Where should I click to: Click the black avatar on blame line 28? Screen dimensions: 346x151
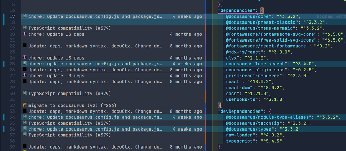click(25, 81)
